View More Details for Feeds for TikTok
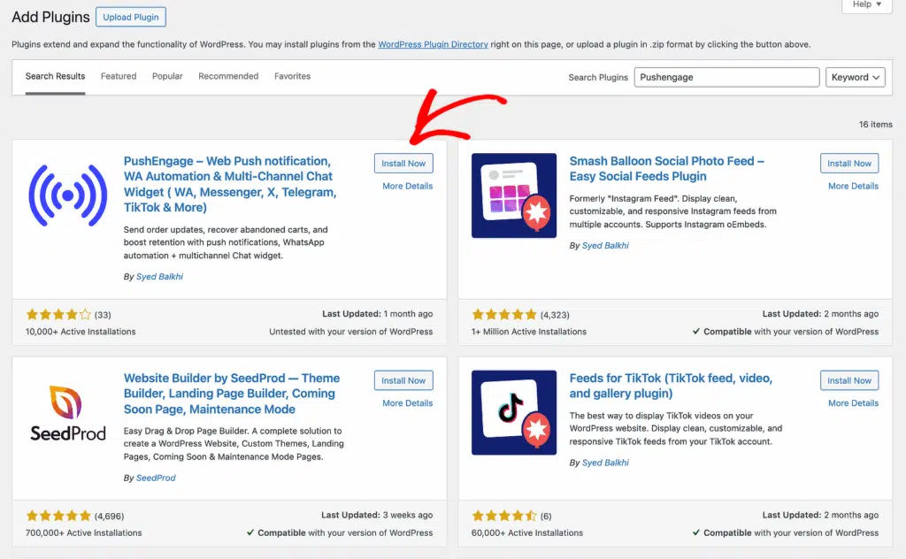Viewport: 906px width, 559px height. (853, 403)
